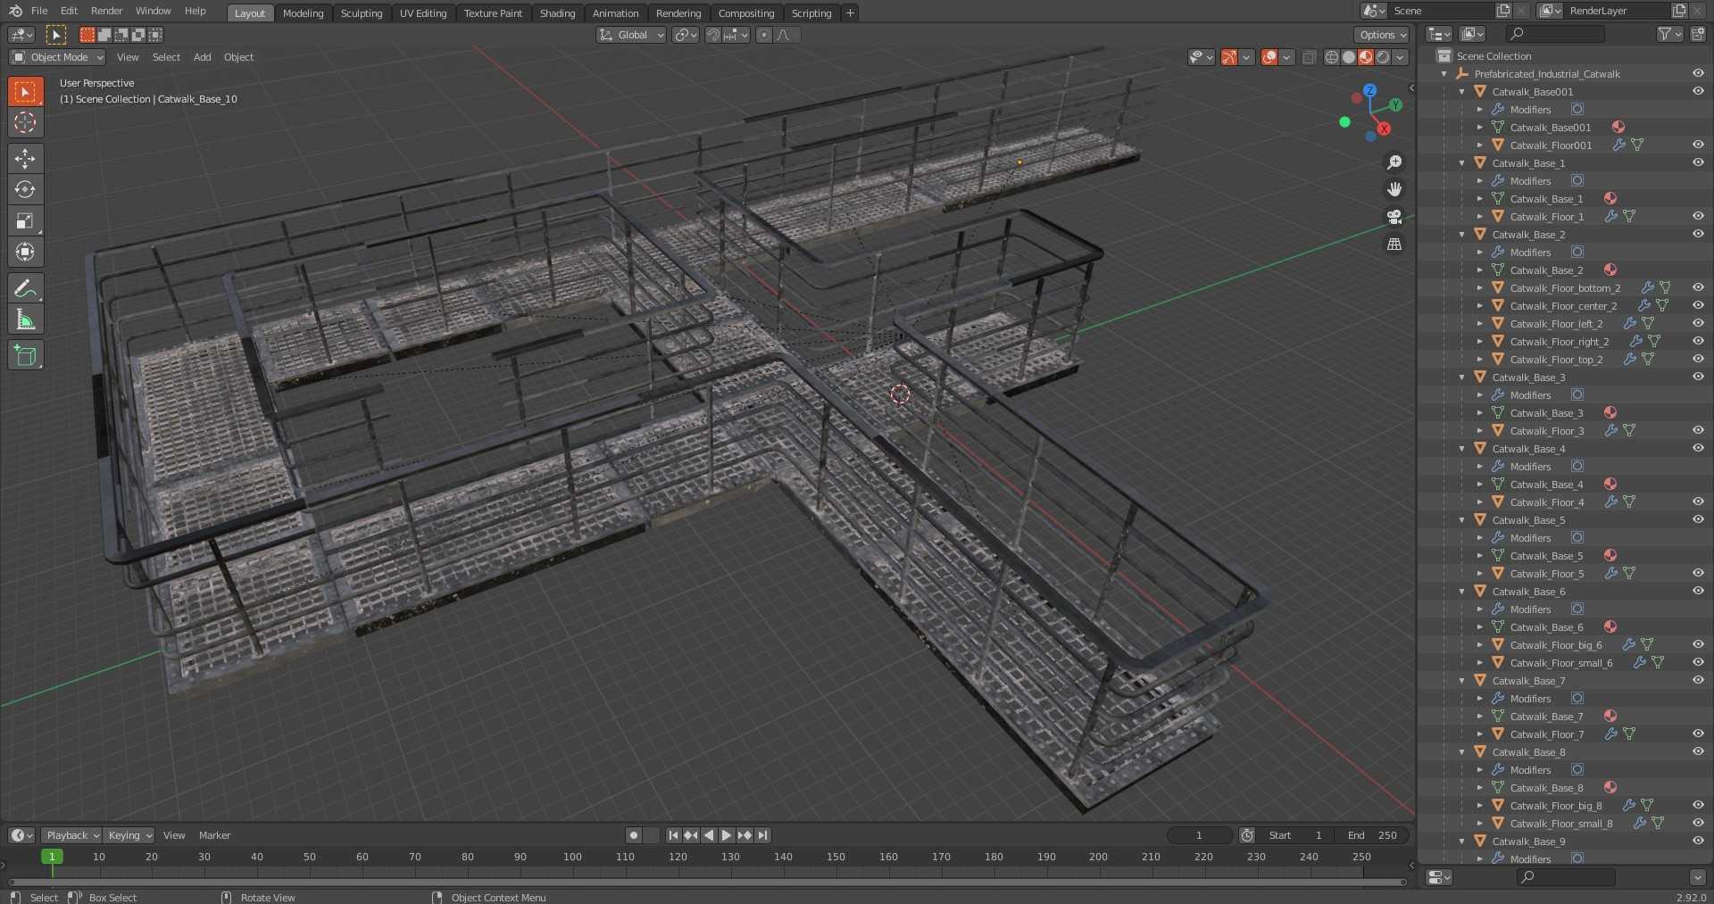The image size is (1714, 904).
Task: Open the viewport Add menu
Action: 203,57
